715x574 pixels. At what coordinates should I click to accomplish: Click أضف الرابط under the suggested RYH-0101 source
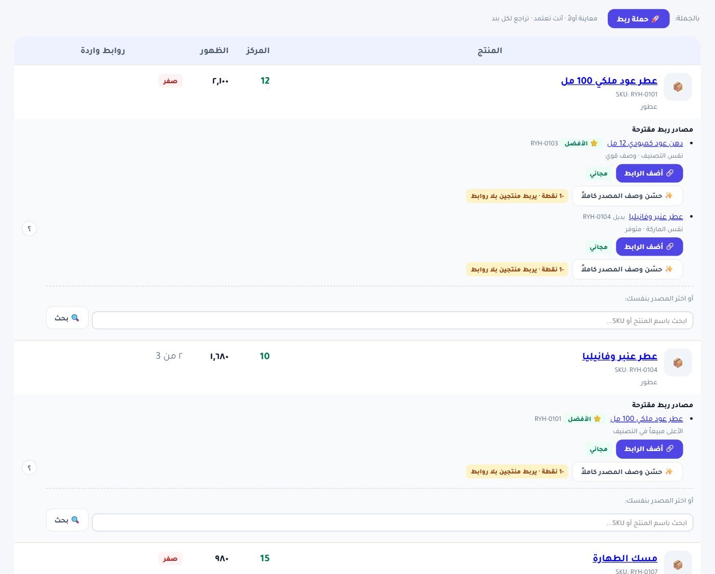(x=649, y=449)
